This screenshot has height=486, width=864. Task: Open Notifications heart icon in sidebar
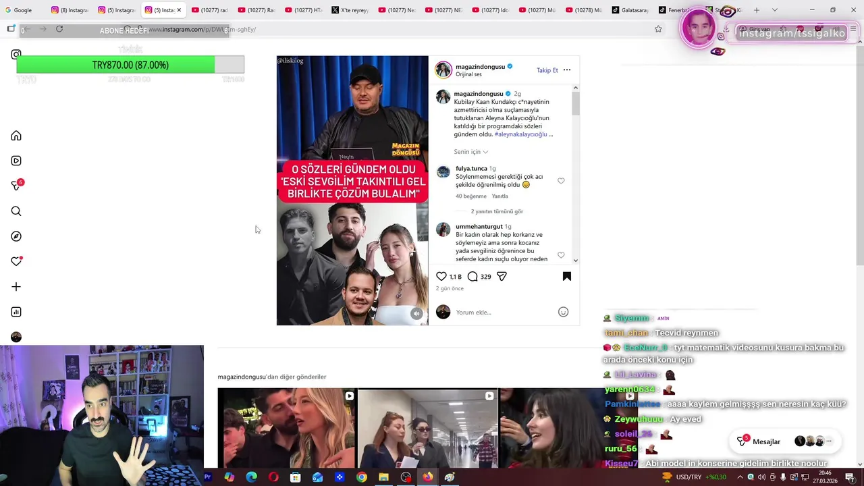click(x=16, y=261)
